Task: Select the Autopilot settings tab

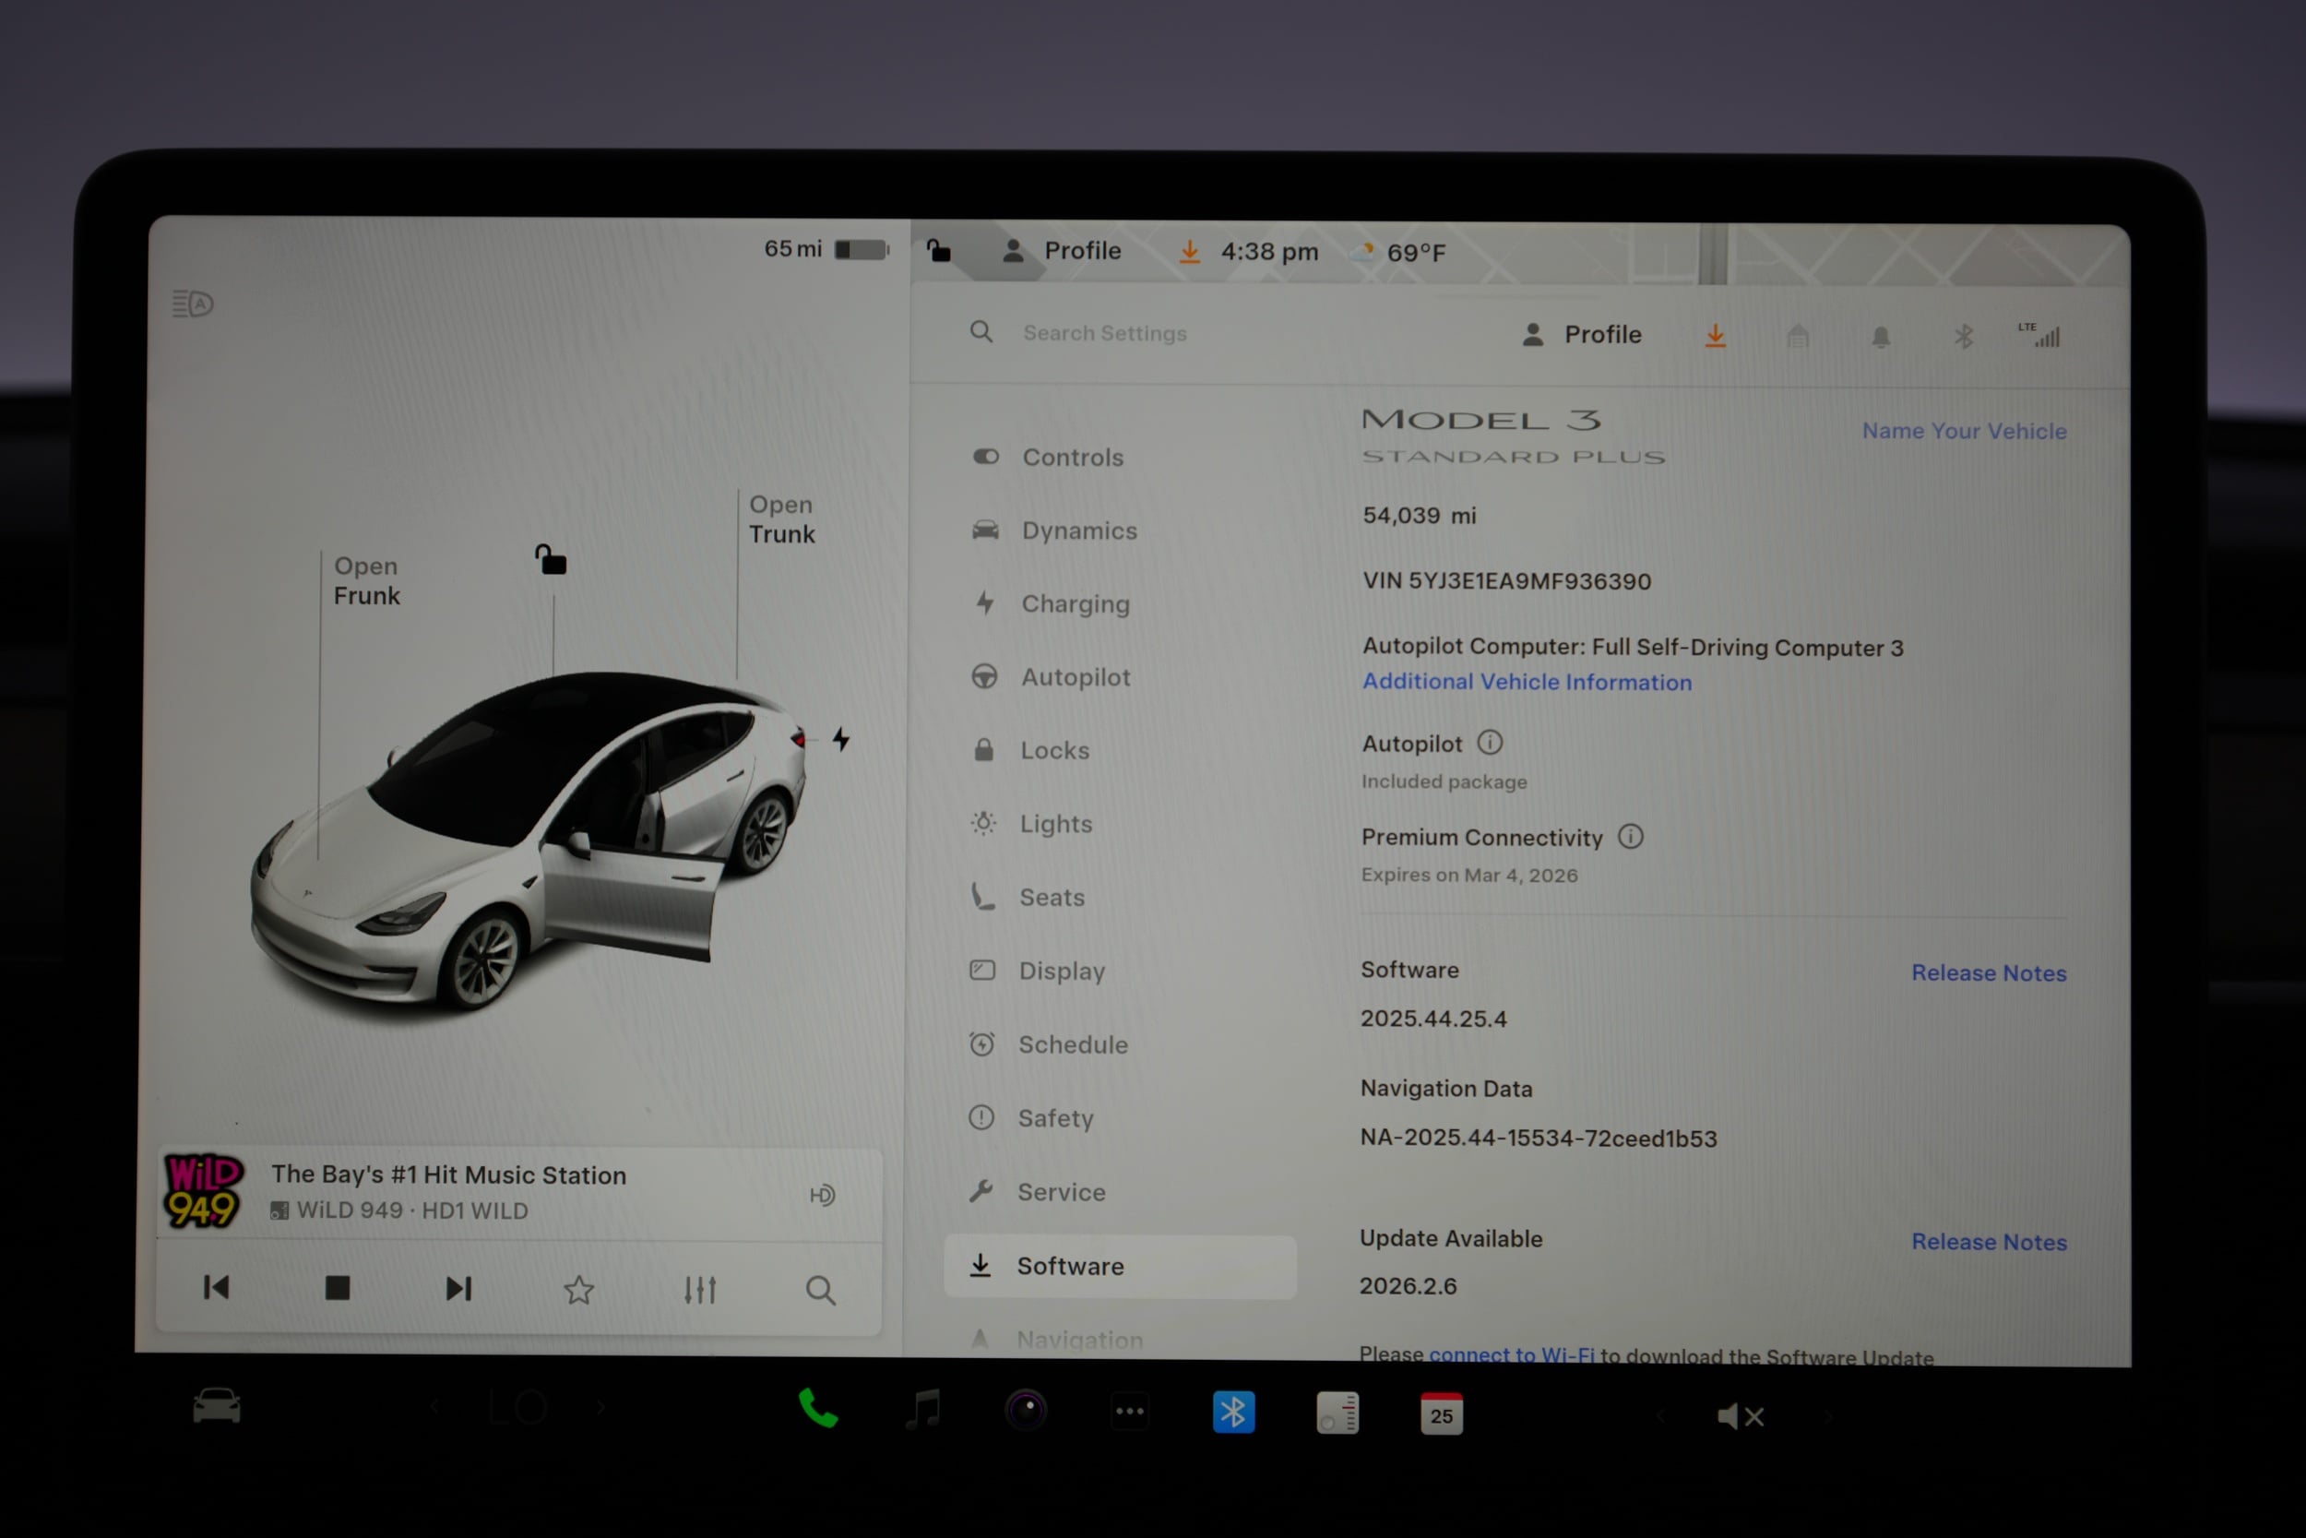Action: click(x=1076, y=677)
